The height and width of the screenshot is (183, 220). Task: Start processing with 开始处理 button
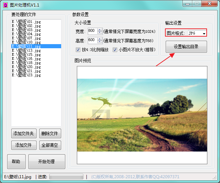(46, 161)
